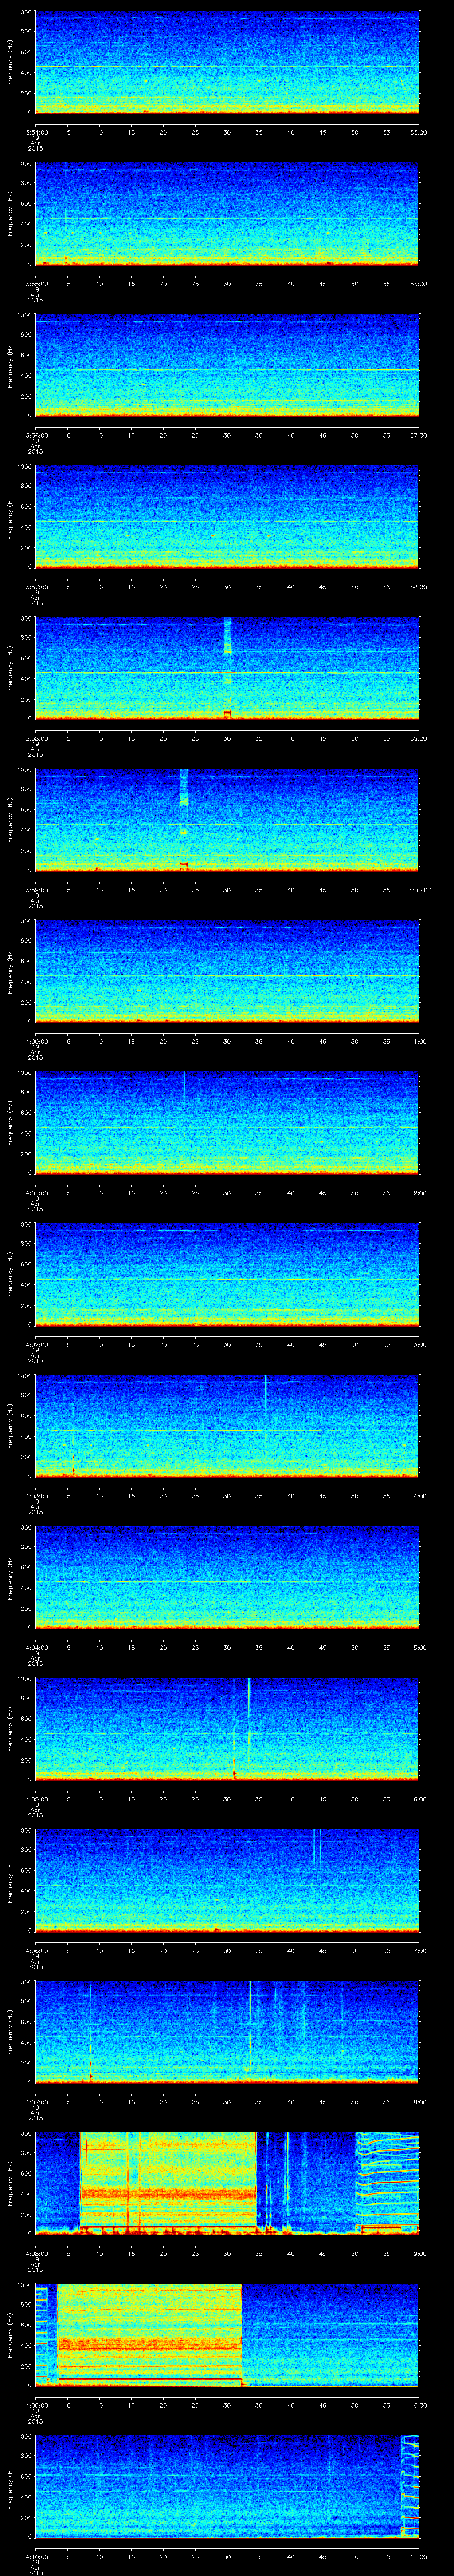
Task: Select loud yellow noise block in 4:09:00 spectrogram
Action: 150,2335
